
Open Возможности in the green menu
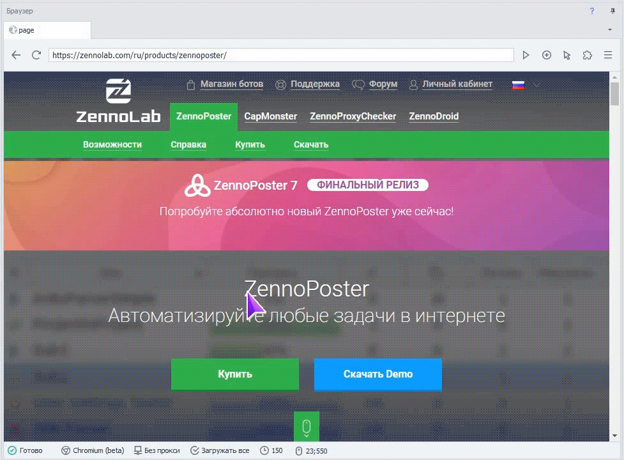112,144
